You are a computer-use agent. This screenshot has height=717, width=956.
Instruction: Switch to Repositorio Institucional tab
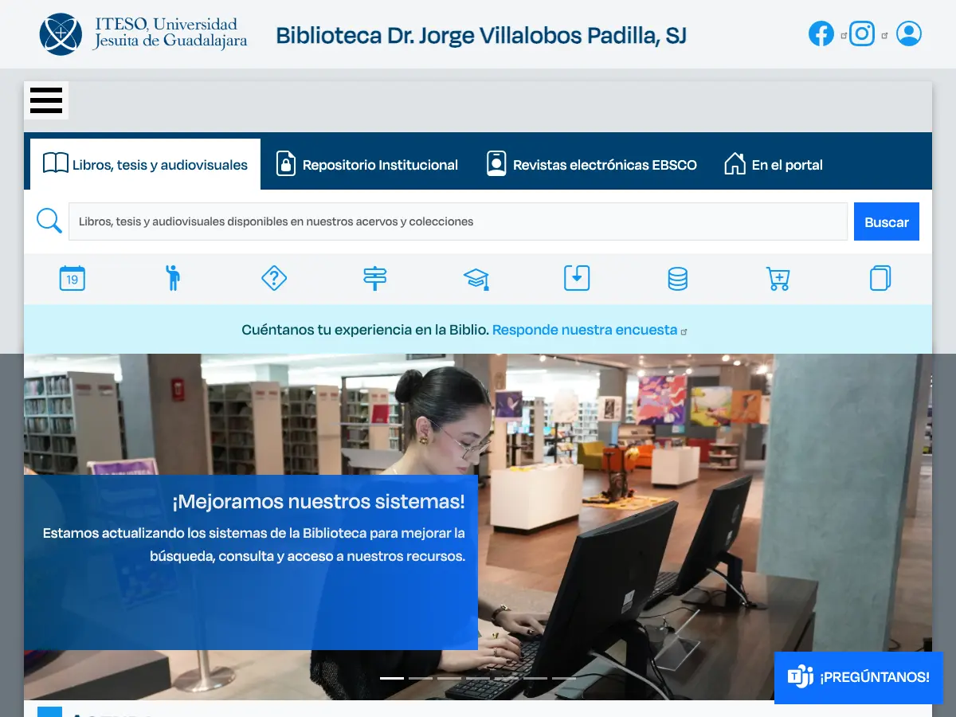pos(367,164)
